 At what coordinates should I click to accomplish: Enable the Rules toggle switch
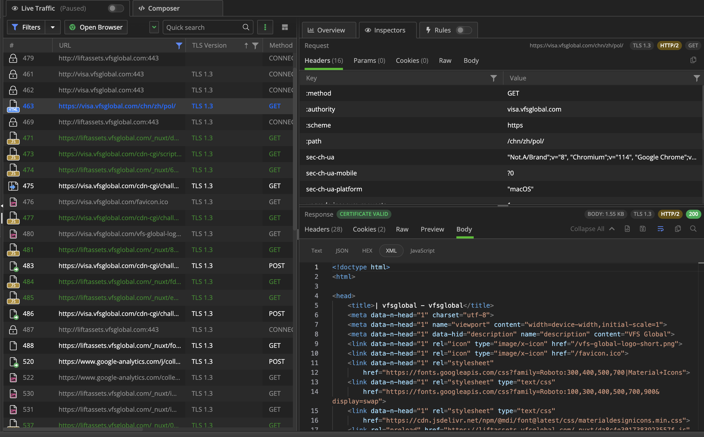(x=464, y=30)
